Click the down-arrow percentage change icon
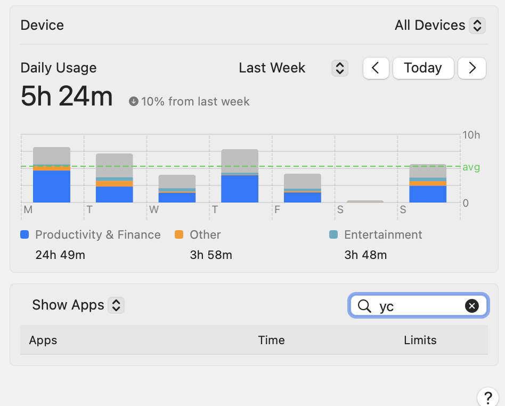This screenshot has height=406, width=505. 134,101
